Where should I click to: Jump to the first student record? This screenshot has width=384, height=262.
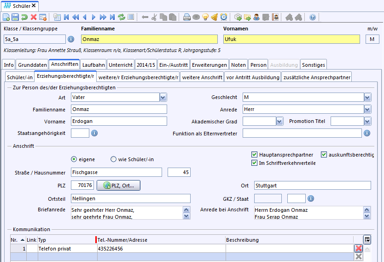pos(66,17)
